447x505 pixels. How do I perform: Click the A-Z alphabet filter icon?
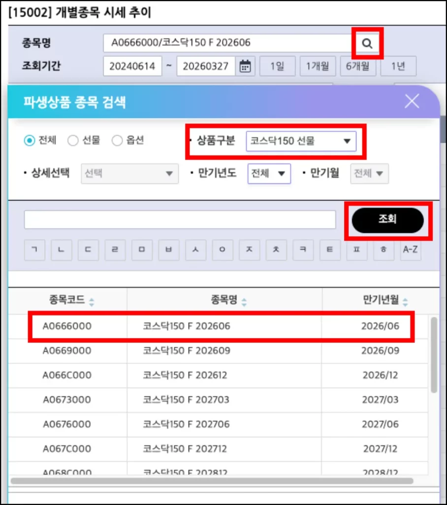[x=410, y=250]
